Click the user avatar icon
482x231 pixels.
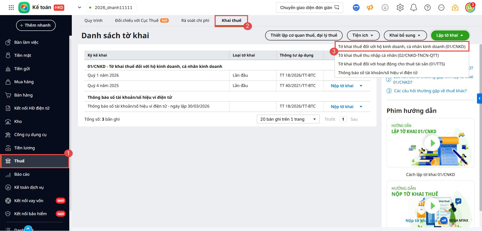pos(470,8)
